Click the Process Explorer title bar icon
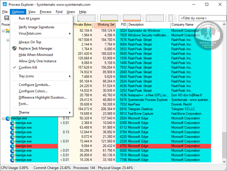This screenshot has width=227, height=171. [5, 4]
